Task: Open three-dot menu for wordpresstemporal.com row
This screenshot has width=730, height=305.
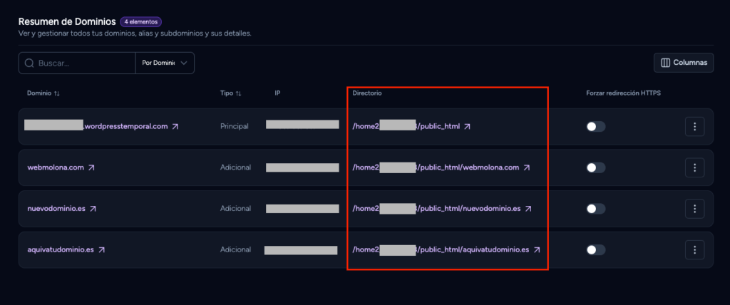Action: [x=694, y=127]
